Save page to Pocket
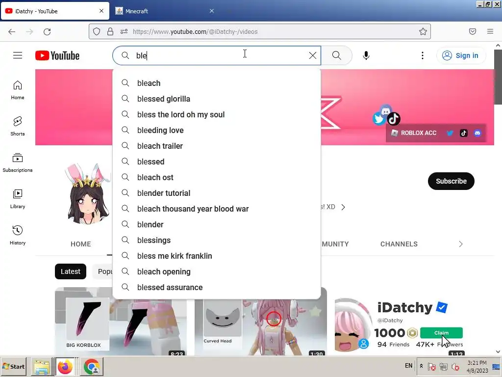 tap(473, 31)
